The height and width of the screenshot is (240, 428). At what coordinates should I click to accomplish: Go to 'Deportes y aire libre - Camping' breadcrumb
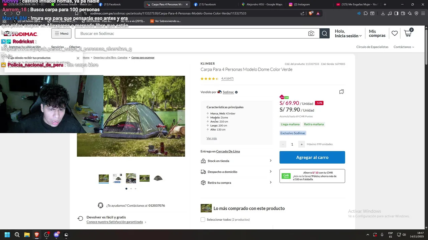click(x=110, y=58)
